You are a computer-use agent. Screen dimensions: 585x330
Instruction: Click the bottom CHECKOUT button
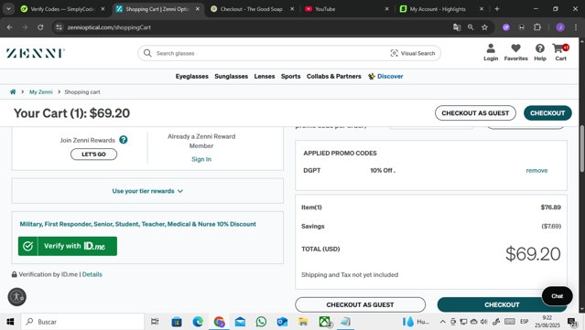(x=502, y=304)
